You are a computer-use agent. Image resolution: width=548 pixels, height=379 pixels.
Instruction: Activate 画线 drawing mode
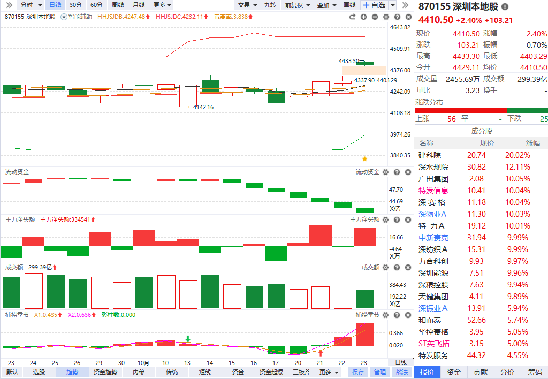349,5
